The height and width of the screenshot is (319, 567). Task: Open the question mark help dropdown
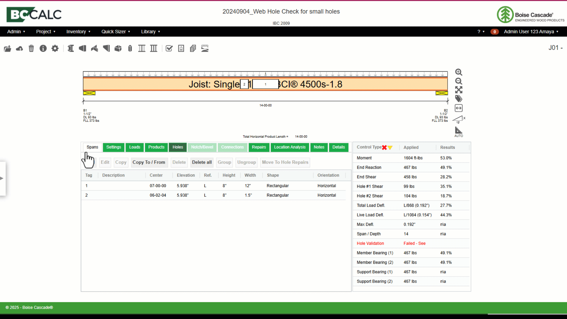(481, 32)
